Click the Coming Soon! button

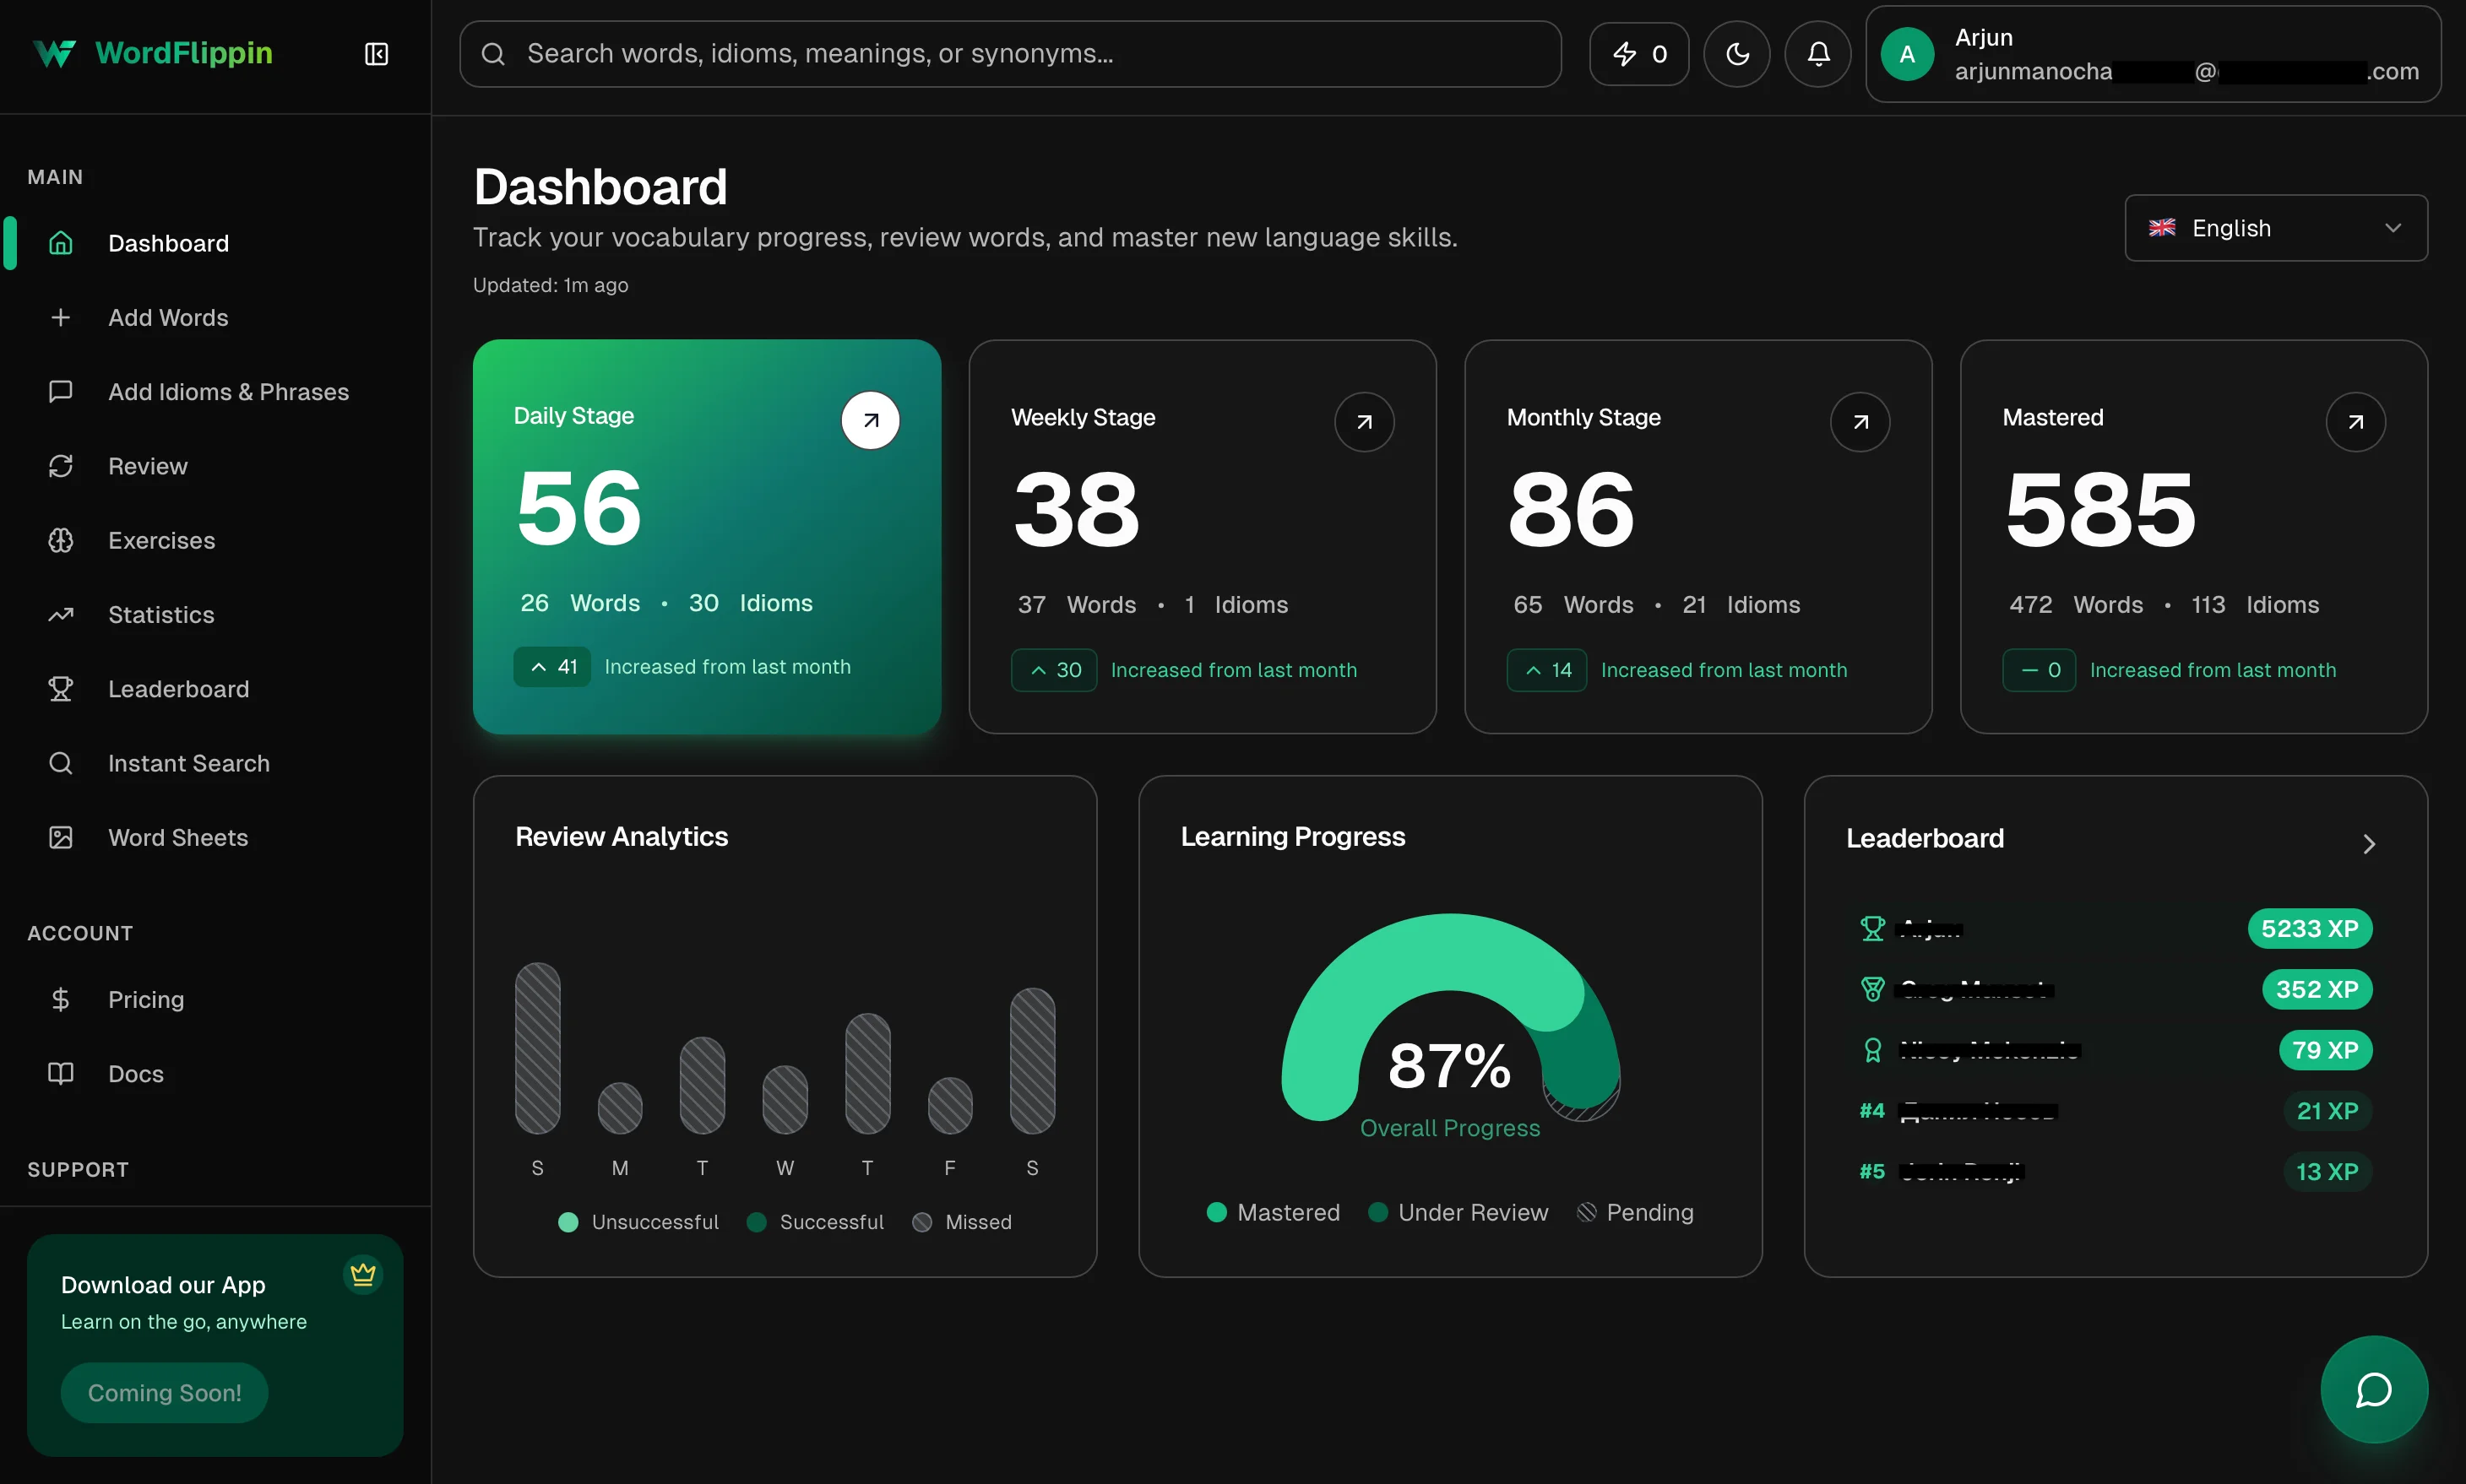click(x=164, y=1392)
